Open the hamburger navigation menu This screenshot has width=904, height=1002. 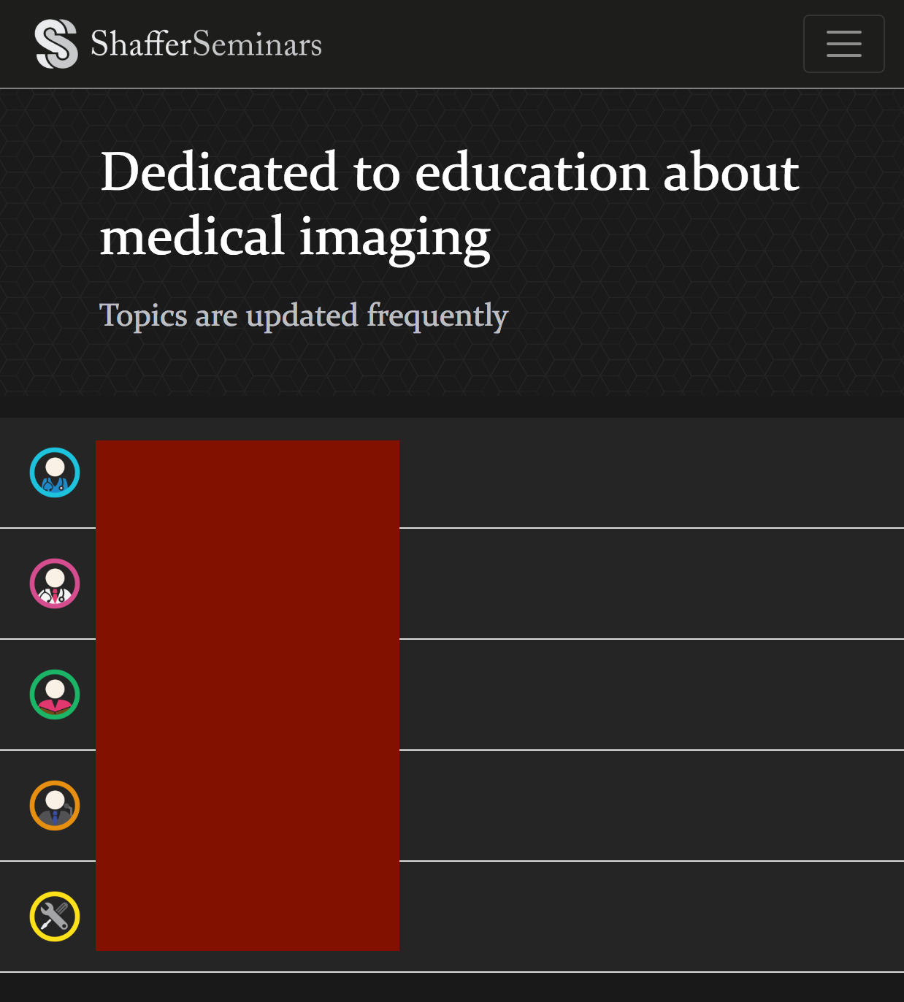tap(843, 44)
